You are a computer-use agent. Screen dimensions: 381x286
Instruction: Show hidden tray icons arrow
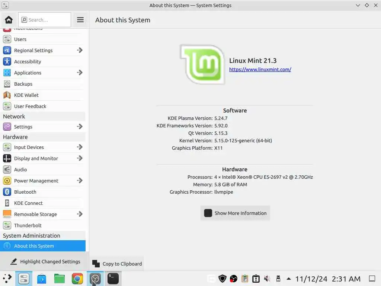[x=289, y=279]
